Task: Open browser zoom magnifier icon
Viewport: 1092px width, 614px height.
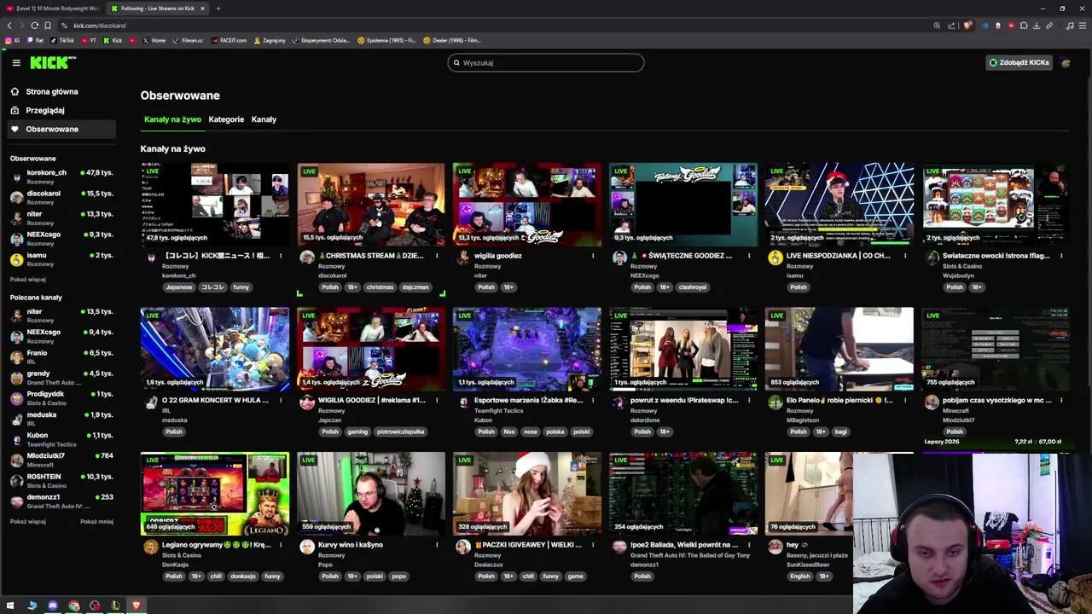Action: [937, 26]
